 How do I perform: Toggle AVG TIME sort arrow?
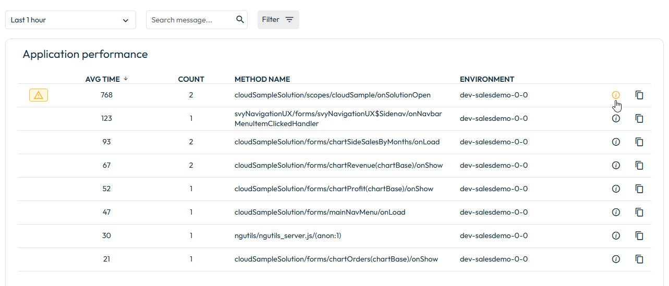point(126,79)
